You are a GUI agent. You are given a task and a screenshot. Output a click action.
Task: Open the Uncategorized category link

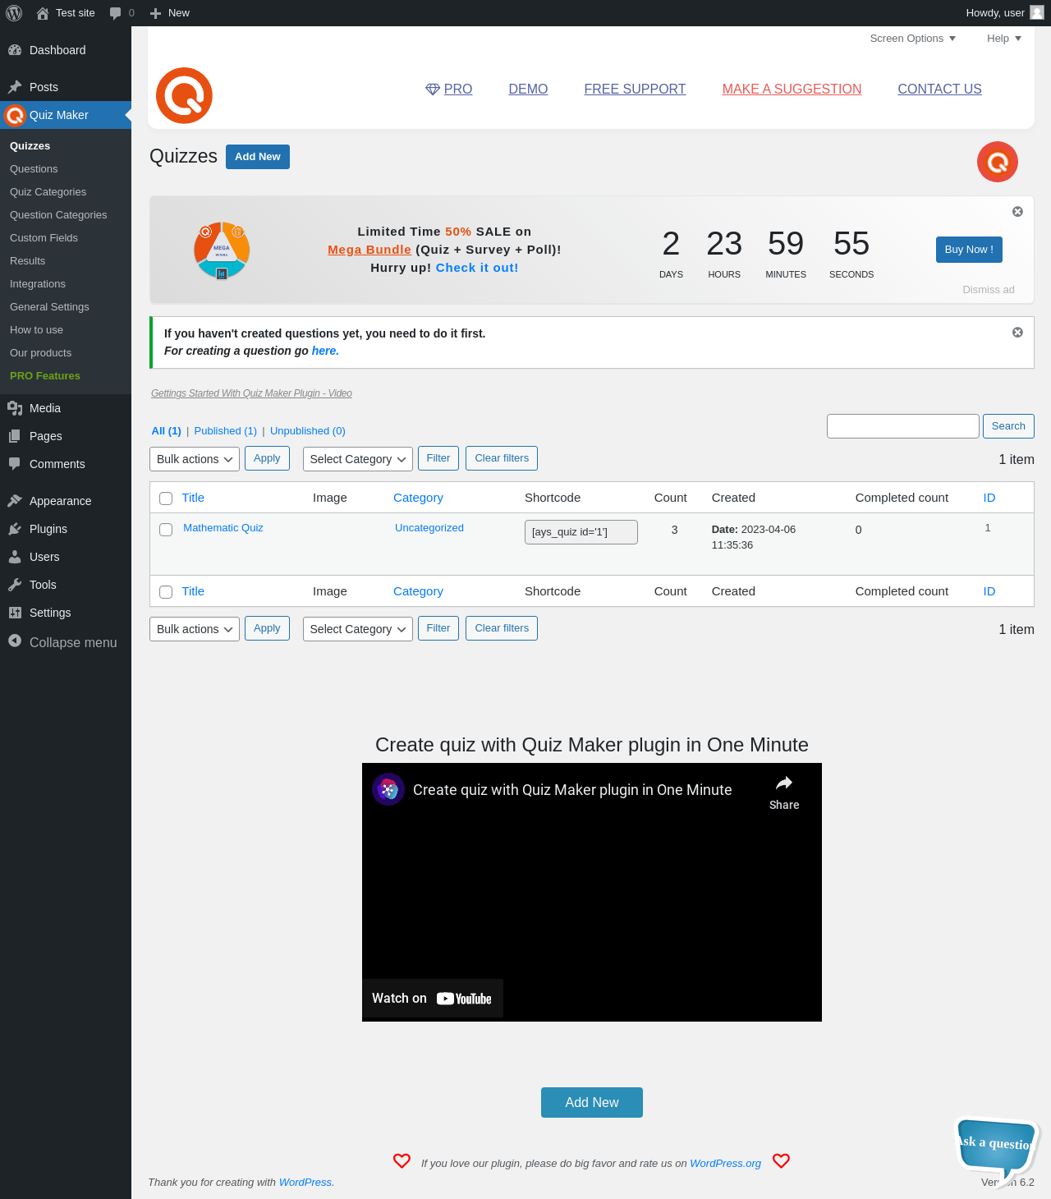click(429, 528)
